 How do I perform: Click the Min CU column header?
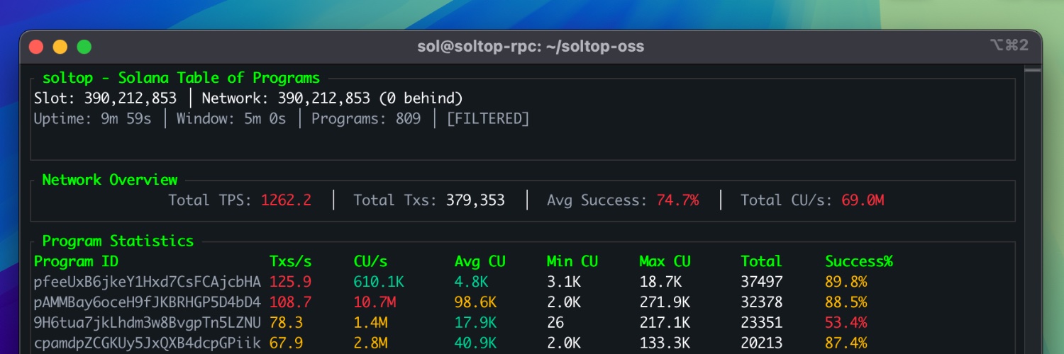[x=572, y=261]
